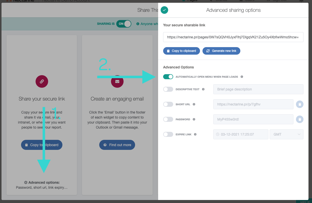Click the info icon next to Anyone text
Screen dimensions: 312x203
(x=138, y=24)
